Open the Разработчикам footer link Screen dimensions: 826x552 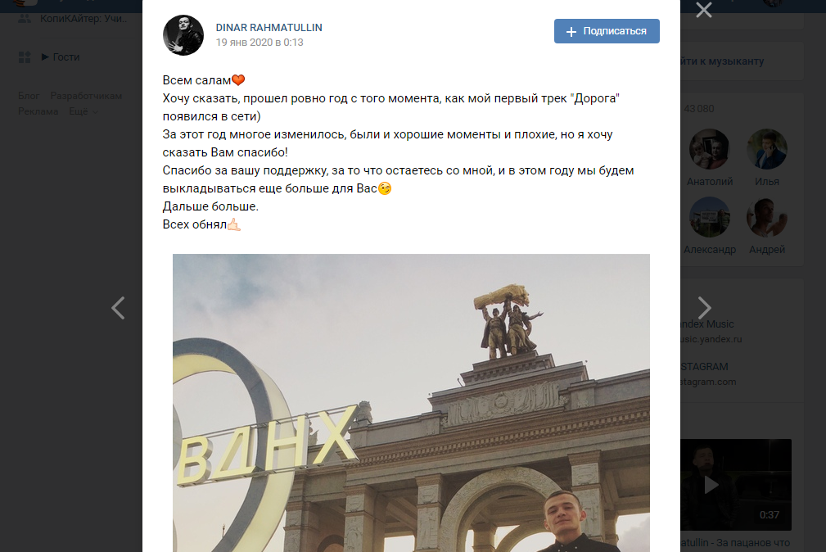click(x=86, y=96)
